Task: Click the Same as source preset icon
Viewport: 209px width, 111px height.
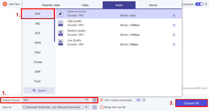Action: click(61, 14)
